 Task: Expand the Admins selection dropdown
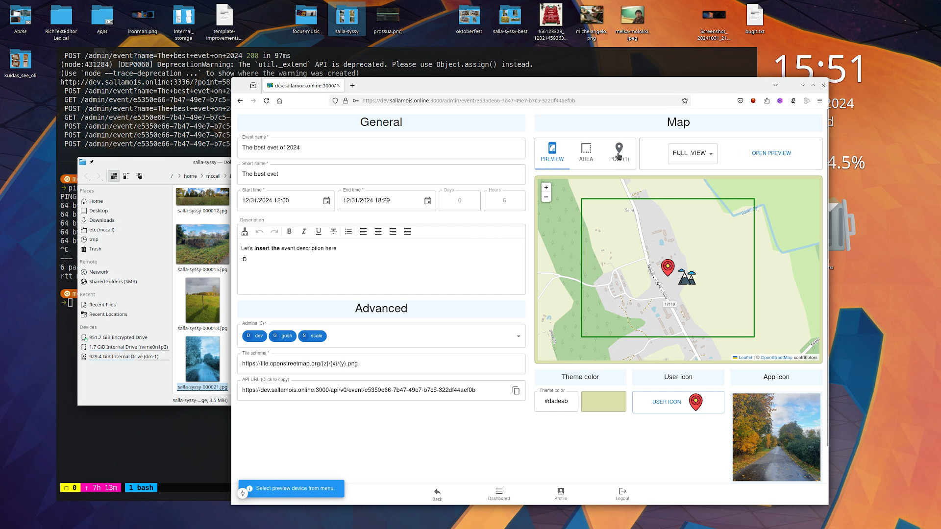click(x=518, y=336)
